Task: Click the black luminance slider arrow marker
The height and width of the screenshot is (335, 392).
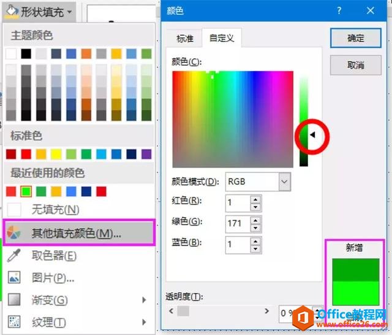Action: click(312, 135)
